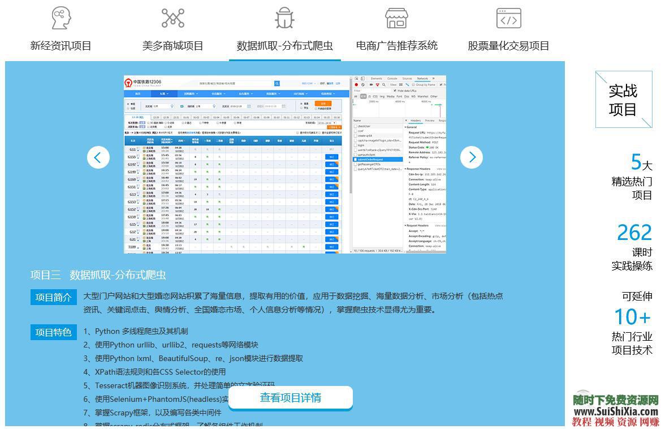661x429 pixels.
Task: Open the 电商广告推荐系统 tab
Action: 397,45
